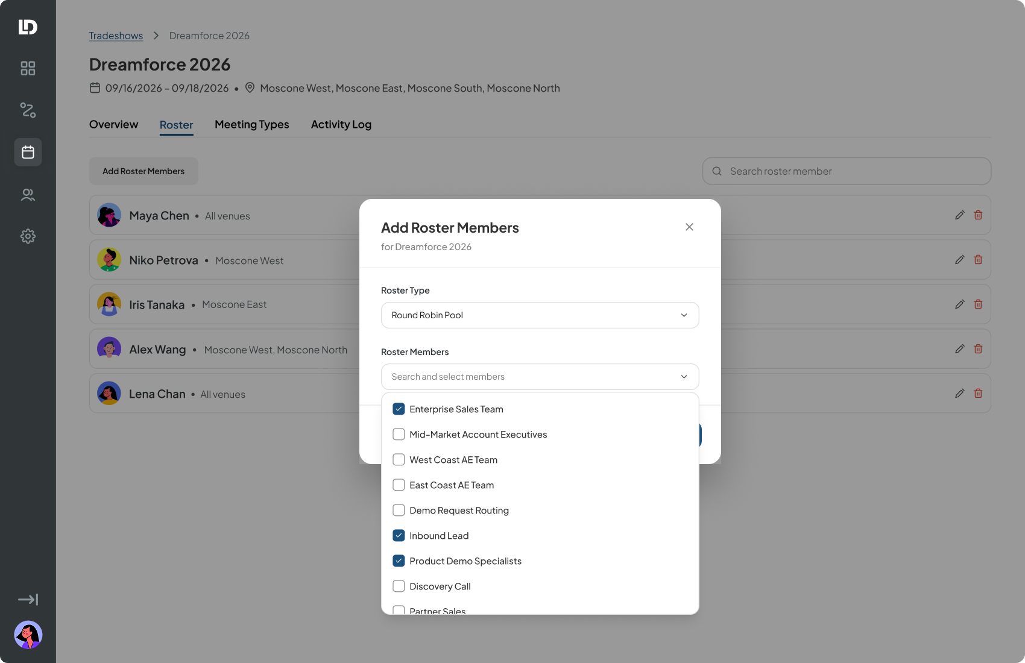Open the Roster Type dropdown
This screenshot has height=663, width=1025.
click(x=540, y=315)
